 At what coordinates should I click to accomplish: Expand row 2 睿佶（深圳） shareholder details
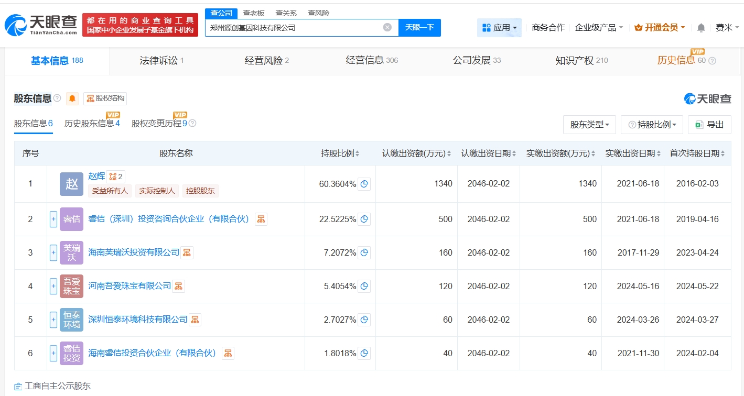tap(53, 219)
